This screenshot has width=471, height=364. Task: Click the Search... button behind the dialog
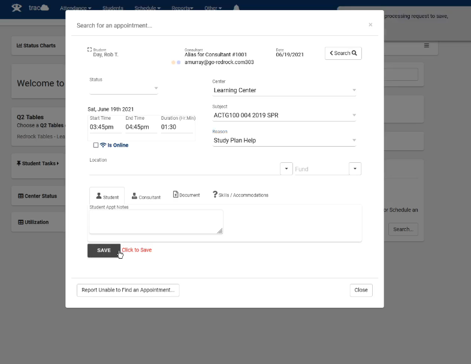point(403,229)
